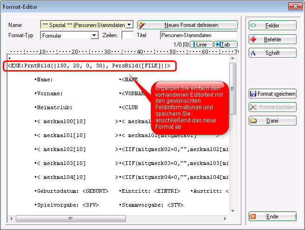Click Neues Format definieren button
This screenshot has width=305, height=230.
[x=187, y=25]
